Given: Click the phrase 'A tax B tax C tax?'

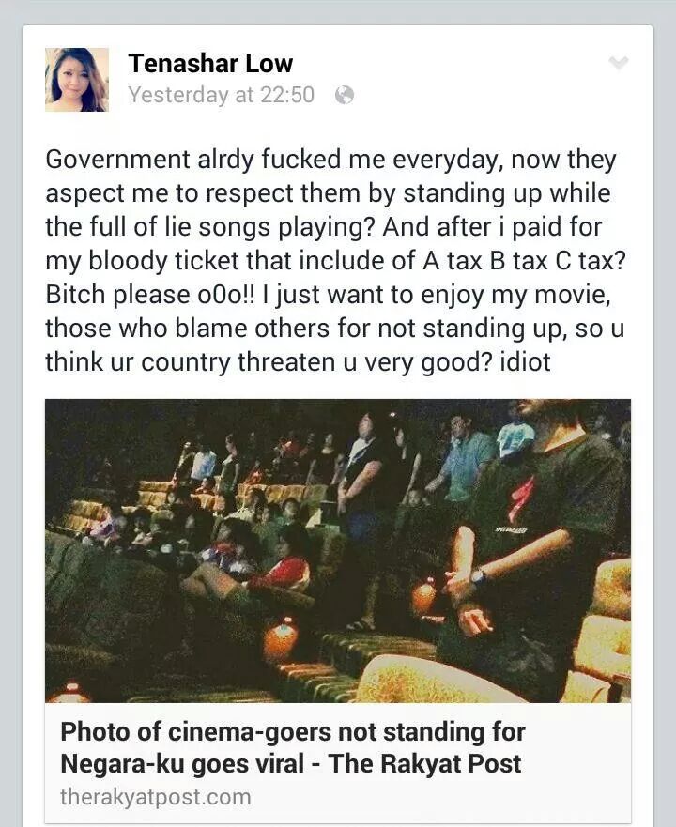Looking at the screenshot, I should pos(524,261).
